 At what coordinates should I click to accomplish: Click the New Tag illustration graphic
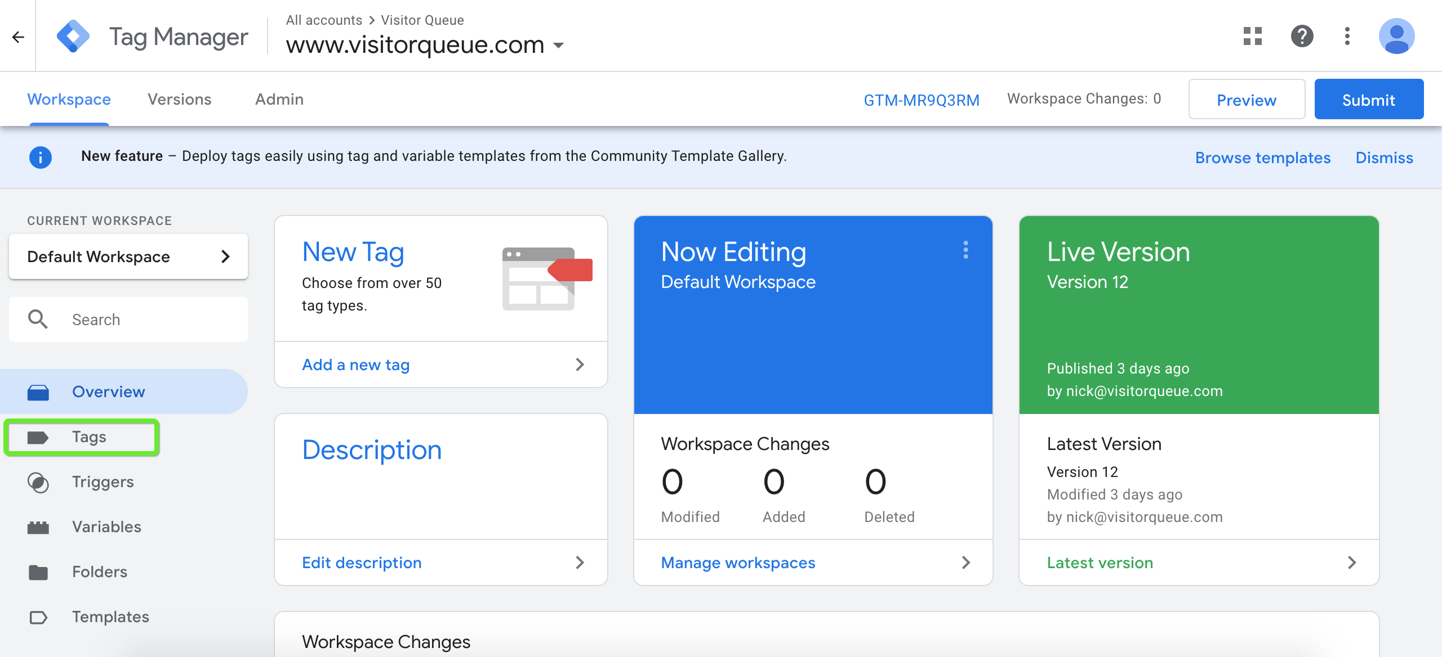(546, 278)
